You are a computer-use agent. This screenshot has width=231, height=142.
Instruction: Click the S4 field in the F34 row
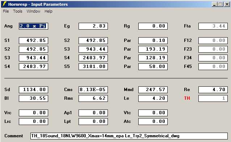click(93, 58)
